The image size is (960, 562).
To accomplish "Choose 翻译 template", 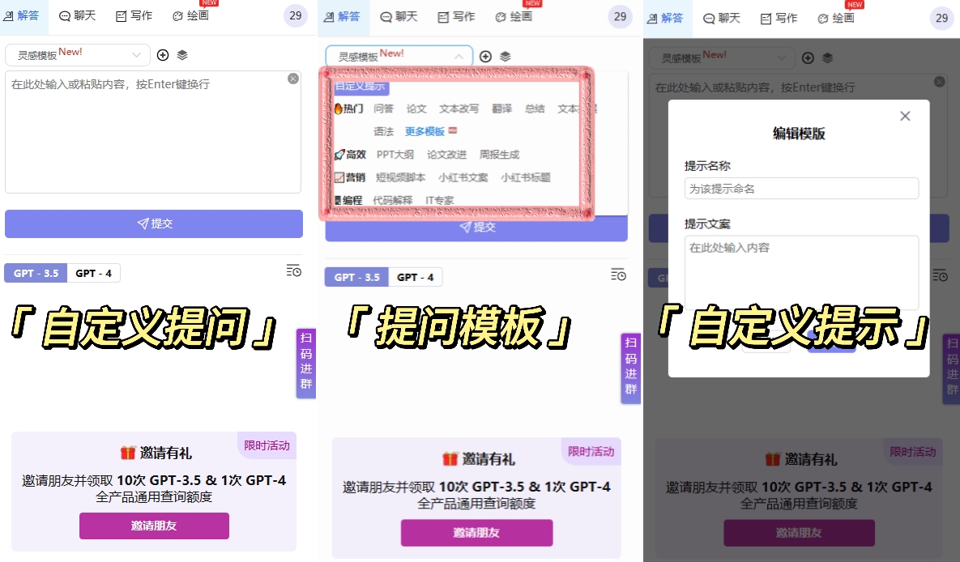I will click(x=502, y=109).
